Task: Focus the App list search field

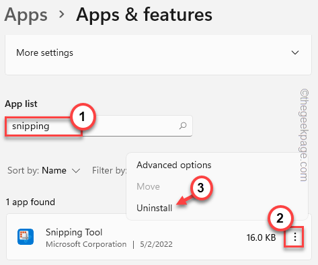Action: [x=99, y=126]
